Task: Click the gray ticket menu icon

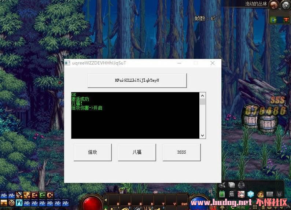Action: coord(270,194)
